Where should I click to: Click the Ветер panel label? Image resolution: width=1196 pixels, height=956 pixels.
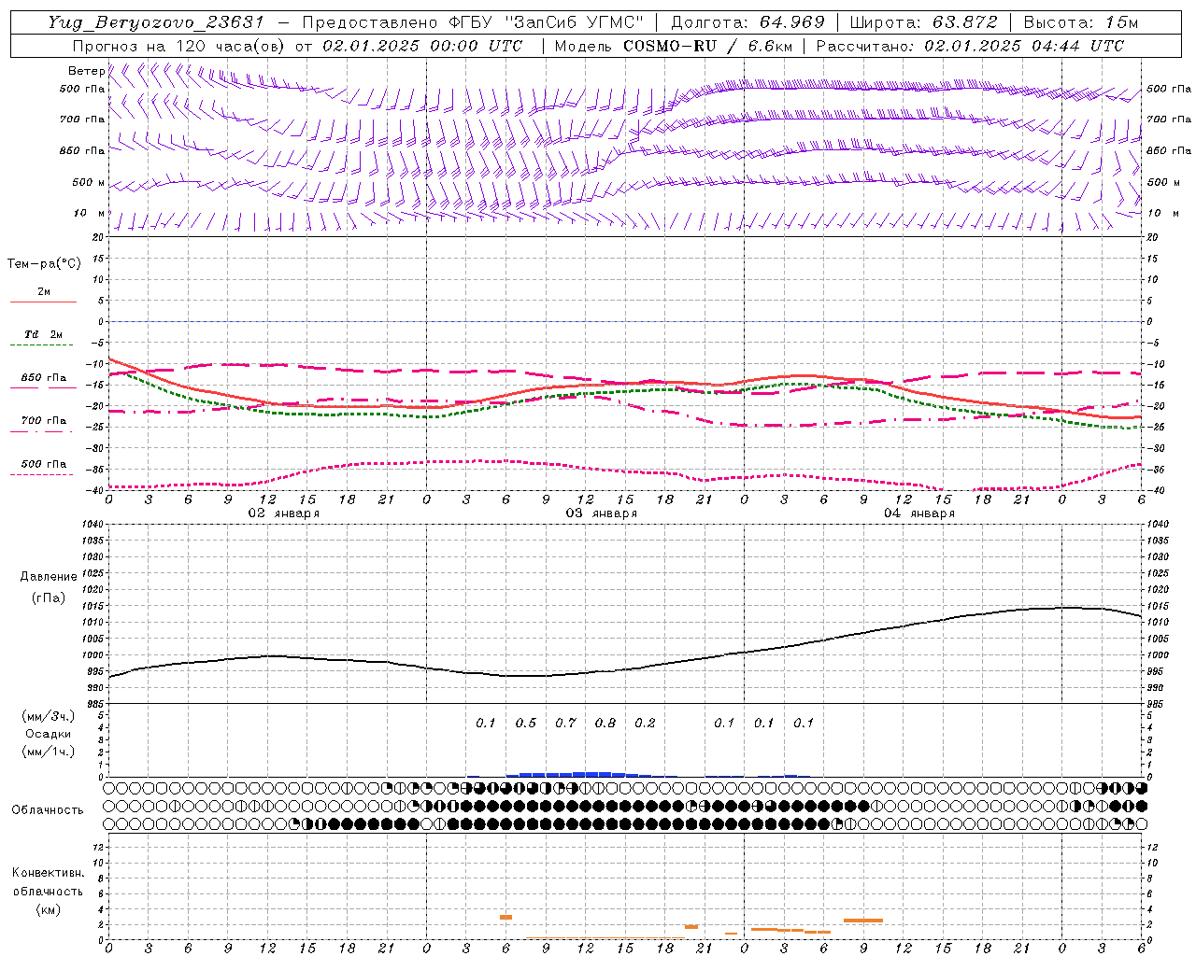(86, 71)
